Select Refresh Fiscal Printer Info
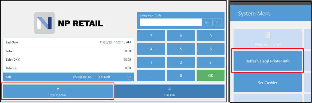Screen dimensions: 312x103 coord(268,61)
